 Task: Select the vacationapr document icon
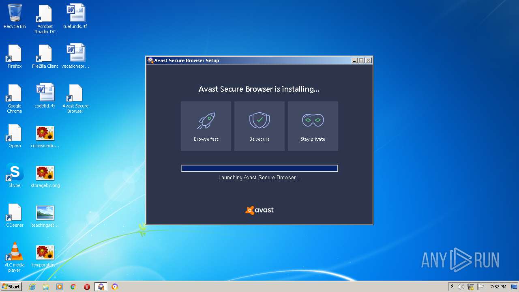(x=75, y=56)
